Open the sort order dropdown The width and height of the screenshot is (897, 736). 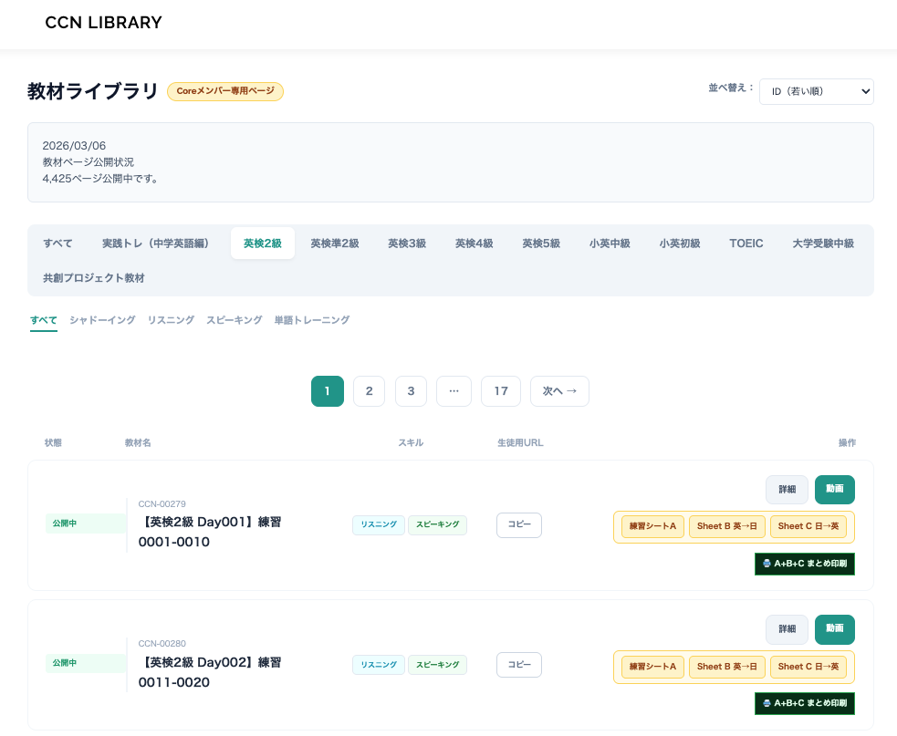(x=816, y=91)
